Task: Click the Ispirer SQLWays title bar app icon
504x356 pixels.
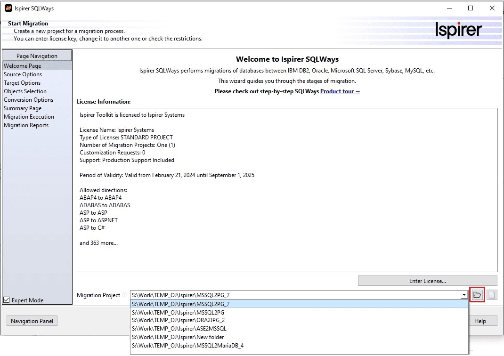Action: click(x=8, y=8)
